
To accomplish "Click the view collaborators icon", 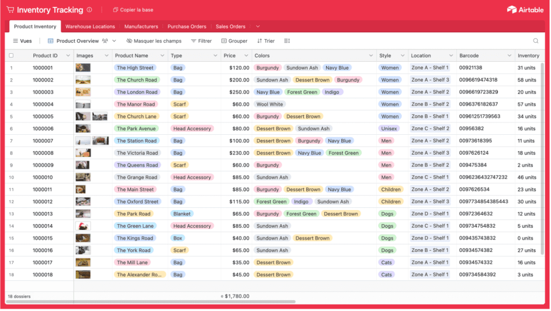I will click(105, 41).
